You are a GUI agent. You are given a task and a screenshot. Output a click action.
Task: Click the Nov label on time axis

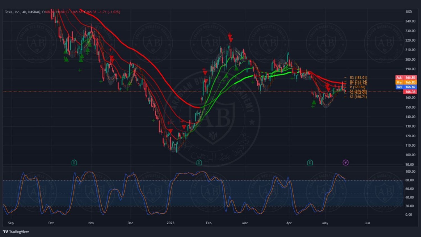click(x=91, y=223)
